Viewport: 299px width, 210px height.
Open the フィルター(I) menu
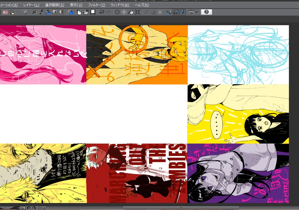click(x=96, y=5)
